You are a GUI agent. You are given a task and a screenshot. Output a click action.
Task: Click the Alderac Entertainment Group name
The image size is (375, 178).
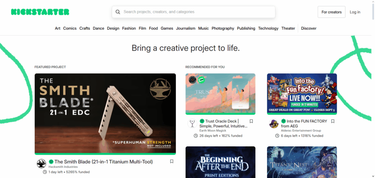click(301, 131)
